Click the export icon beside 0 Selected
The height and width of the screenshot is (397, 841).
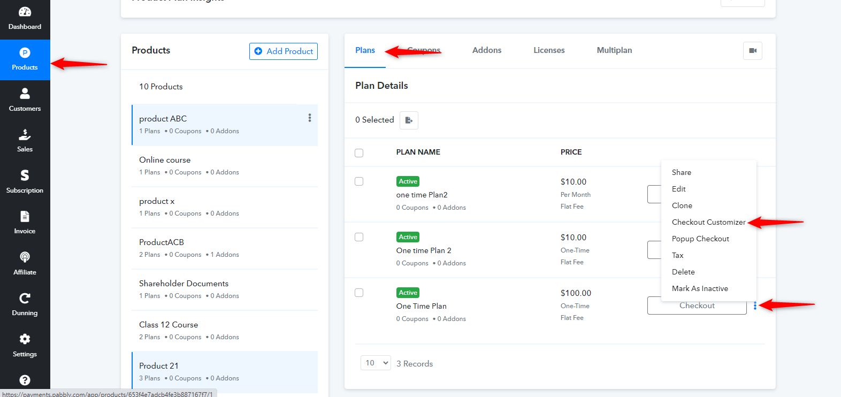click(x=409, y=120)
